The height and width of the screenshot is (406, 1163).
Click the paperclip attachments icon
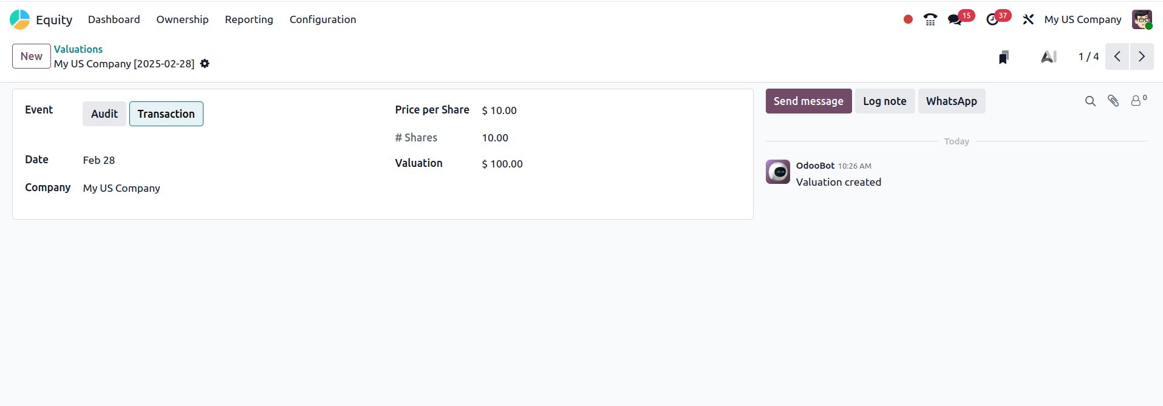tap(1113, 101)
